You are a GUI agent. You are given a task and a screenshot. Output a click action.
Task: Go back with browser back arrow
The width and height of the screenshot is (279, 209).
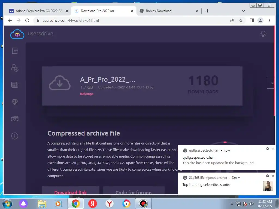coord(10,20)
